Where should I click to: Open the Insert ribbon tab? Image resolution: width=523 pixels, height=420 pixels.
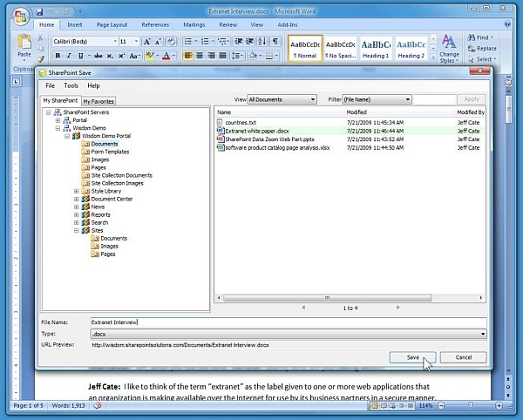point(75,24)
